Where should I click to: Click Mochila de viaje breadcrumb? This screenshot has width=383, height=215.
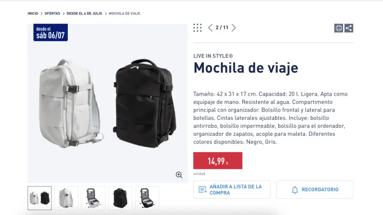coord(124,13)
